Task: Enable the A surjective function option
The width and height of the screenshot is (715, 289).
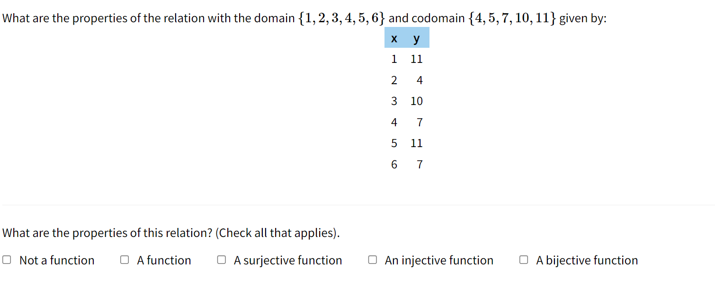Action: pyautogui.click(x=221, y=259)
